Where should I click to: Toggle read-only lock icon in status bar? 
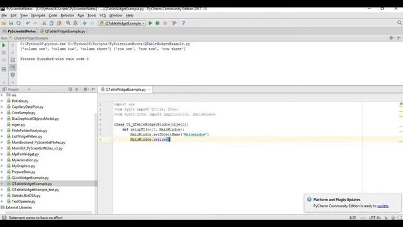(x=386, y=218)
